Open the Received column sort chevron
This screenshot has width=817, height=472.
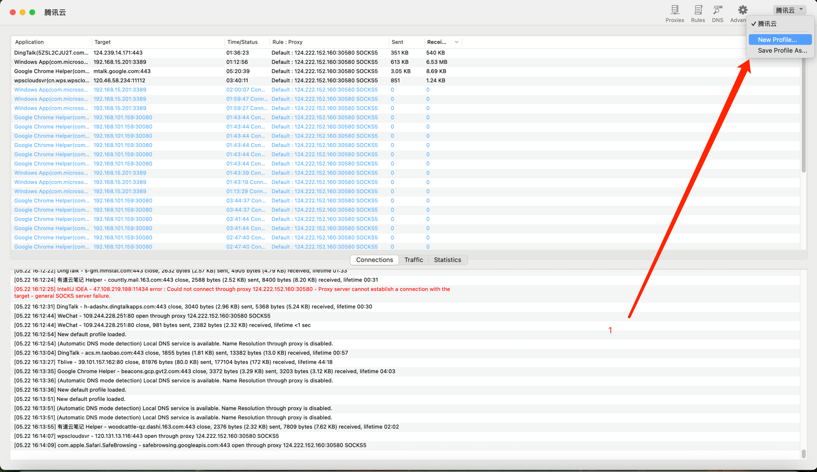point(456,42)
